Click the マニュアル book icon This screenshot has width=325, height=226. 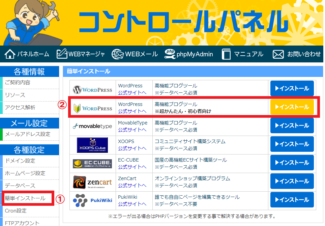(x=226, y=54)
